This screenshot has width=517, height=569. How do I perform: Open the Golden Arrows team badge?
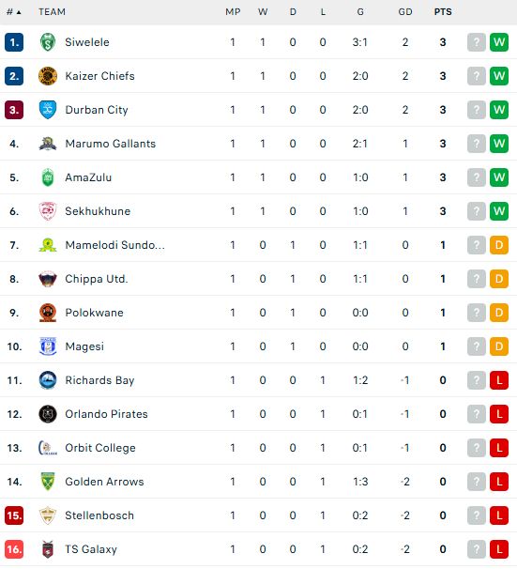pos(48,482)
